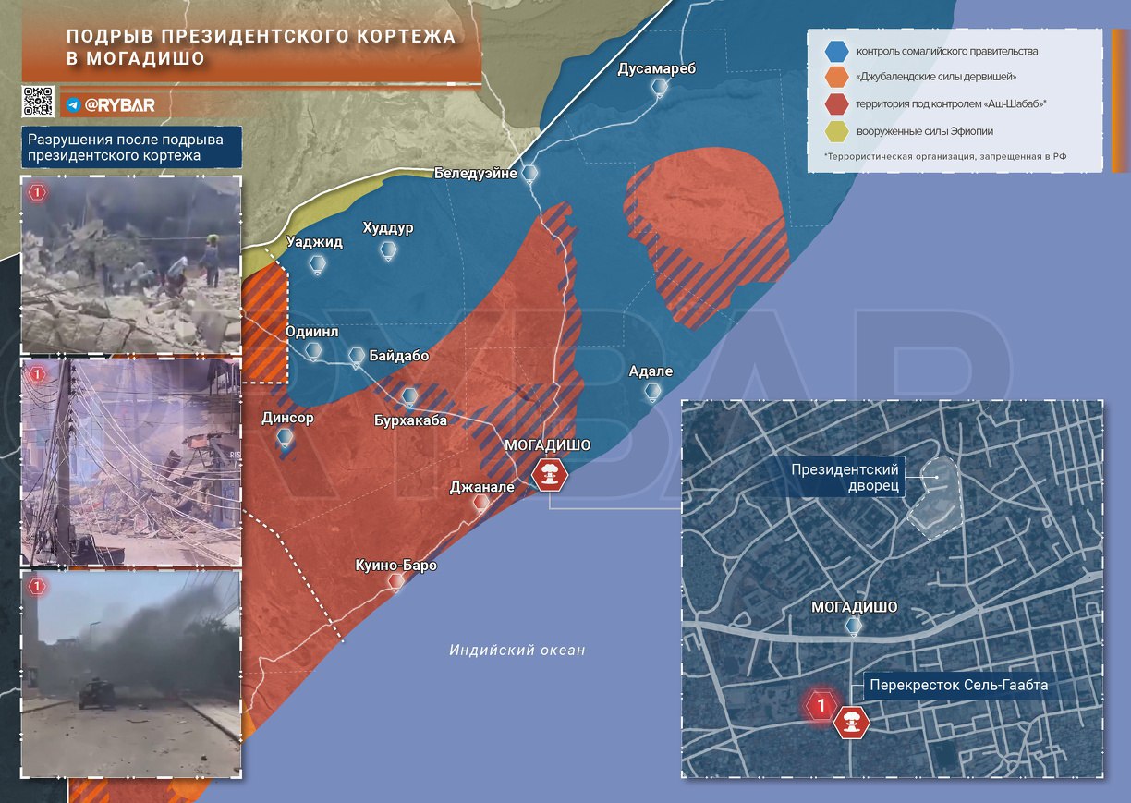
Task: Click the blue Somali government legend hexagon
Action: pos(836,51)
